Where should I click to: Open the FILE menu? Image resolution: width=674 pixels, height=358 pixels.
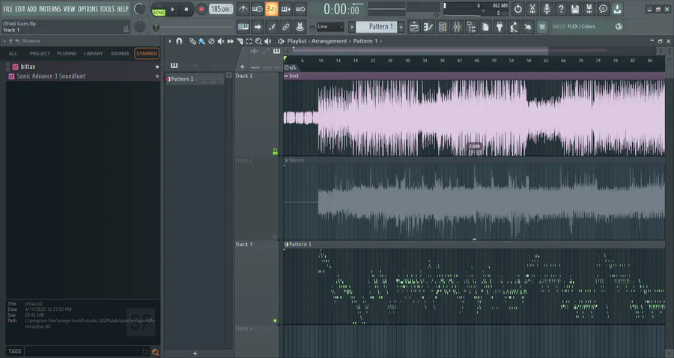7,8
